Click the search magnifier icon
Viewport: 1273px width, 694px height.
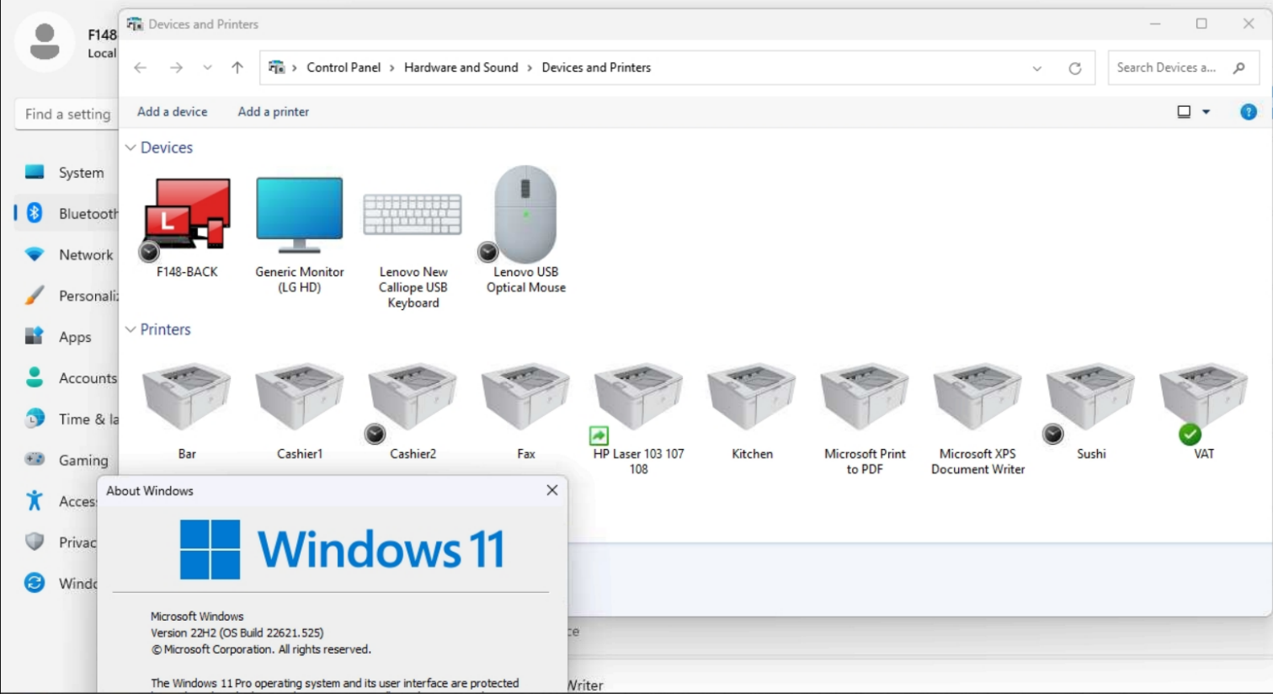click(1238, 67)
